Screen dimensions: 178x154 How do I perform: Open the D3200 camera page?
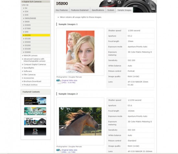tap(28, 46)
